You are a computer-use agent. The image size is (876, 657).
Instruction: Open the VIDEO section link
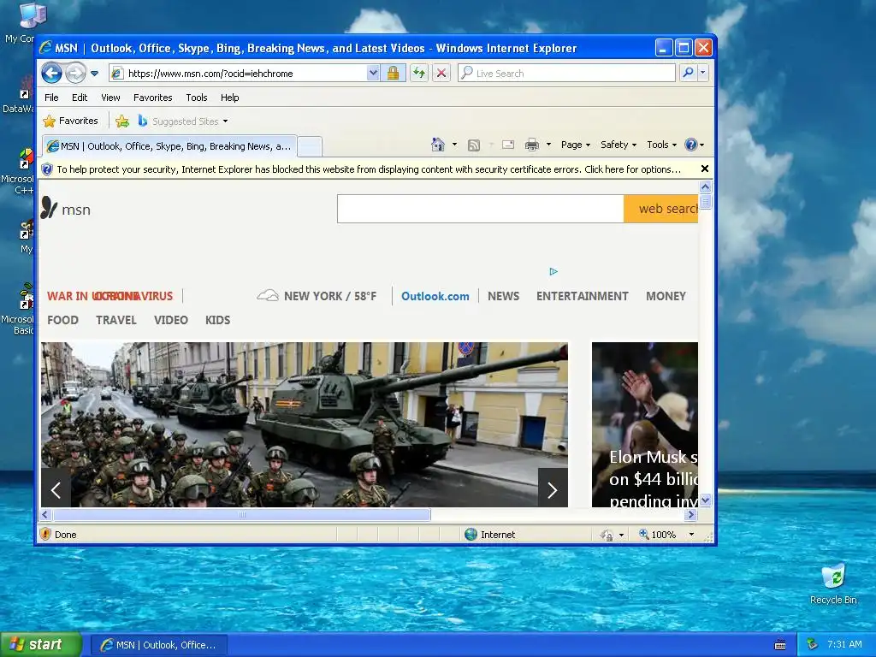point(171,320)
